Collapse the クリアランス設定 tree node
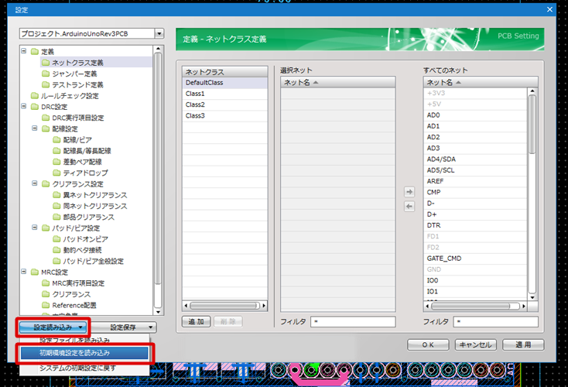 coord(35,184)
